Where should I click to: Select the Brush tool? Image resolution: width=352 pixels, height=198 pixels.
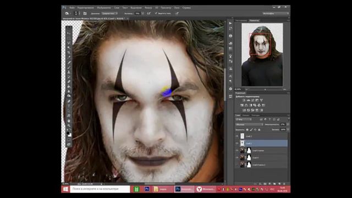[69, 67]
